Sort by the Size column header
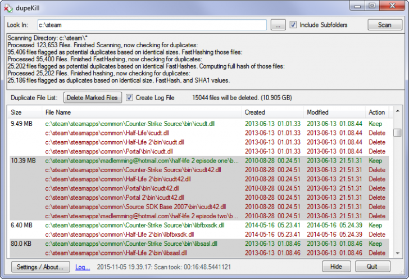409x279 pixels. 24,112
